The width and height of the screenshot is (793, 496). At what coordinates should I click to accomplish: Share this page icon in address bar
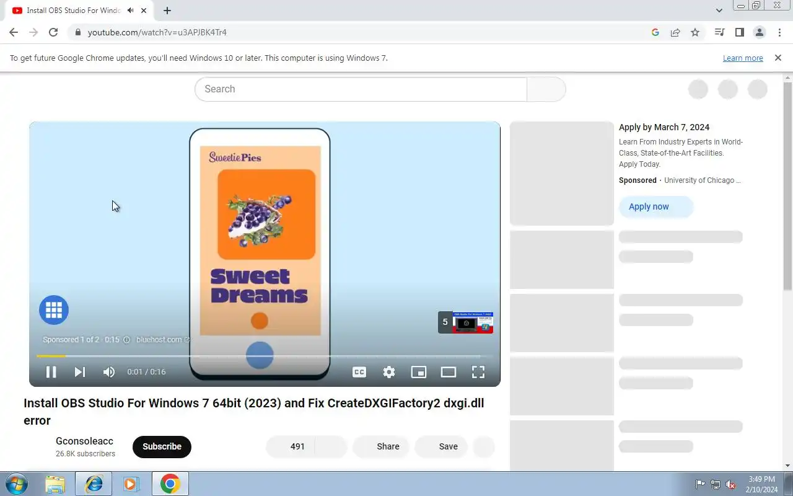click(x=675, y=32)
